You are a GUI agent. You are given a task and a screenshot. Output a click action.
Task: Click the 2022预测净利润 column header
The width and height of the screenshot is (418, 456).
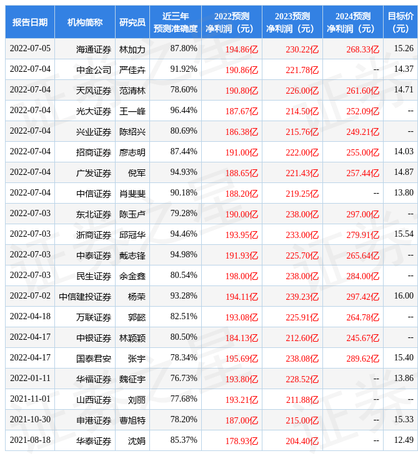232,22
